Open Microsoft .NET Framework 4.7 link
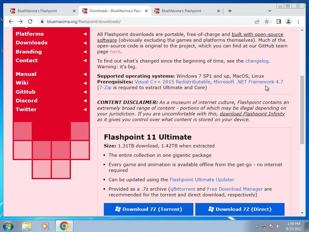 tap(248, 82)
